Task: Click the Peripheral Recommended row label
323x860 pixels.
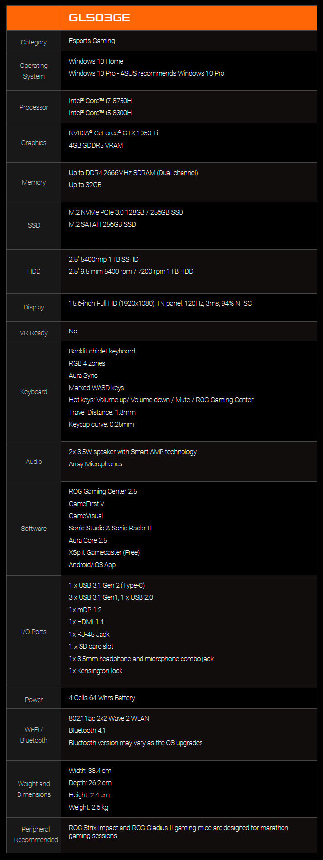Action: pos(36,835)
